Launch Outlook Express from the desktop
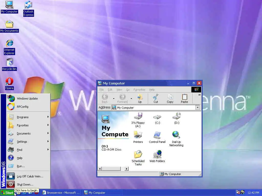Screen dimensions: 262x196 coord(28,8)
